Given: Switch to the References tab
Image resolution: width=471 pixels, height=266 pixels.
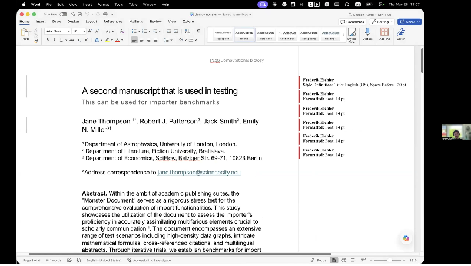Looking at the screenshot, I should (x=113, y=22).
